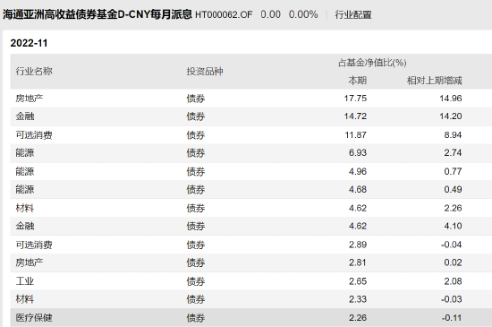Click 4.62 in the 材料 row
This screenshot has height=327, width=492.
click(x=358, y=208)
